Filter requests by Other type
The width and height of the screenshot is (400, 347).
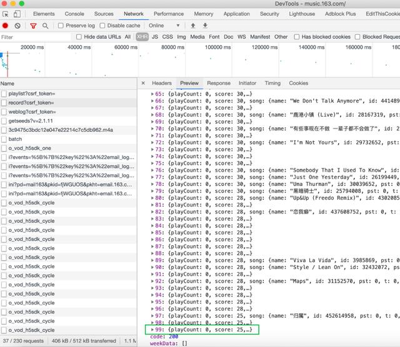tap(281, 37)
